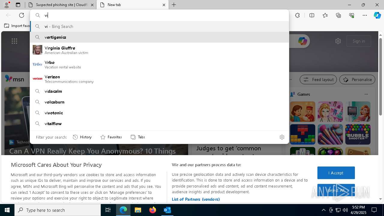Open the Extensions puzzle icon
Viewport: 384px width, 216px height.
tap(297, 15)
